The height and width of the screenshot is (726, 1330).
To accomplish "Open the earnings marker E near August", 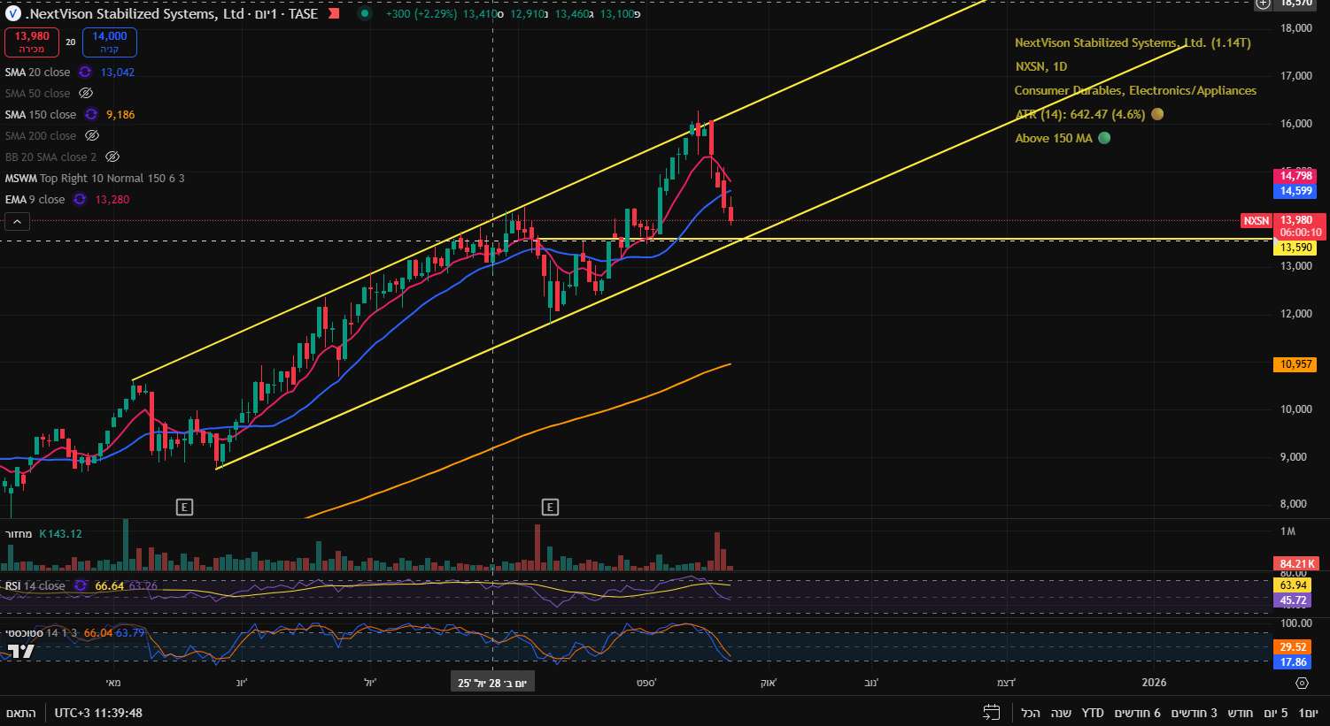I will pos(550,507).
